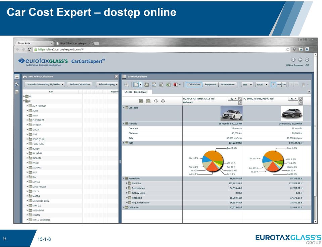Toggle the sum totals view button

click(x=273, y=85)
